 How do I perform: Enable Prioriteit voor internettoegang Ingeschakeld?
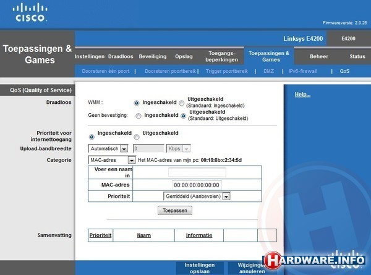tap(92, 137)
